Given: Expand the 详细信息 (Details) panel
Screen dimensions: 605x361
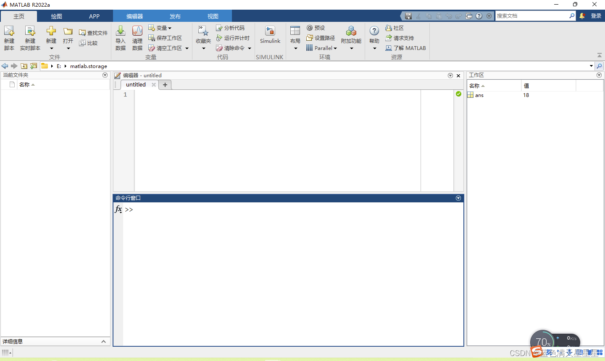Looking at the screenshot, I should pyautogui.click(x=103, y=341).
